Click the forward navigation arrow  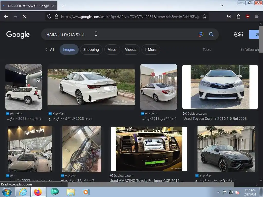pos(15,17)
